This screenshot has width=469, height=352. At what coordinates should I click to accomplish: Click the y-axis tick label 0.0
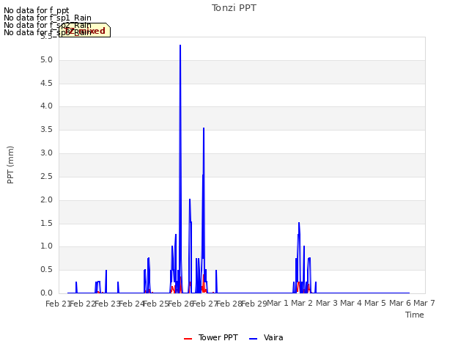click(x=46, y=293)
